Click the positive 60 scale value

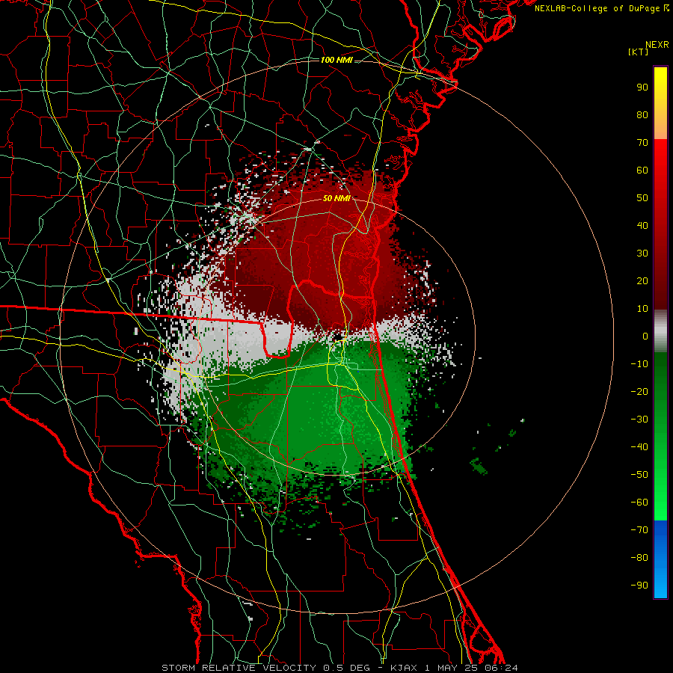click(x=642, y=170)
